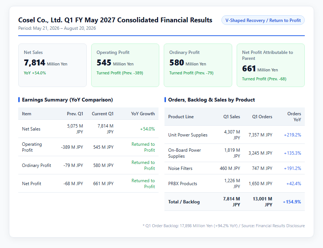Click the "Net Profit Attributable to Parent" card label

click(268, 55)
